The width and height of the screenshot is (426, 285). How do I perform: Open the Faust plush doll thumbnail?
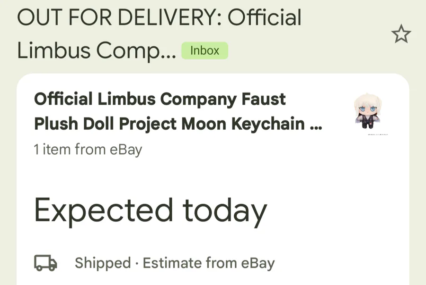[368, 112]
